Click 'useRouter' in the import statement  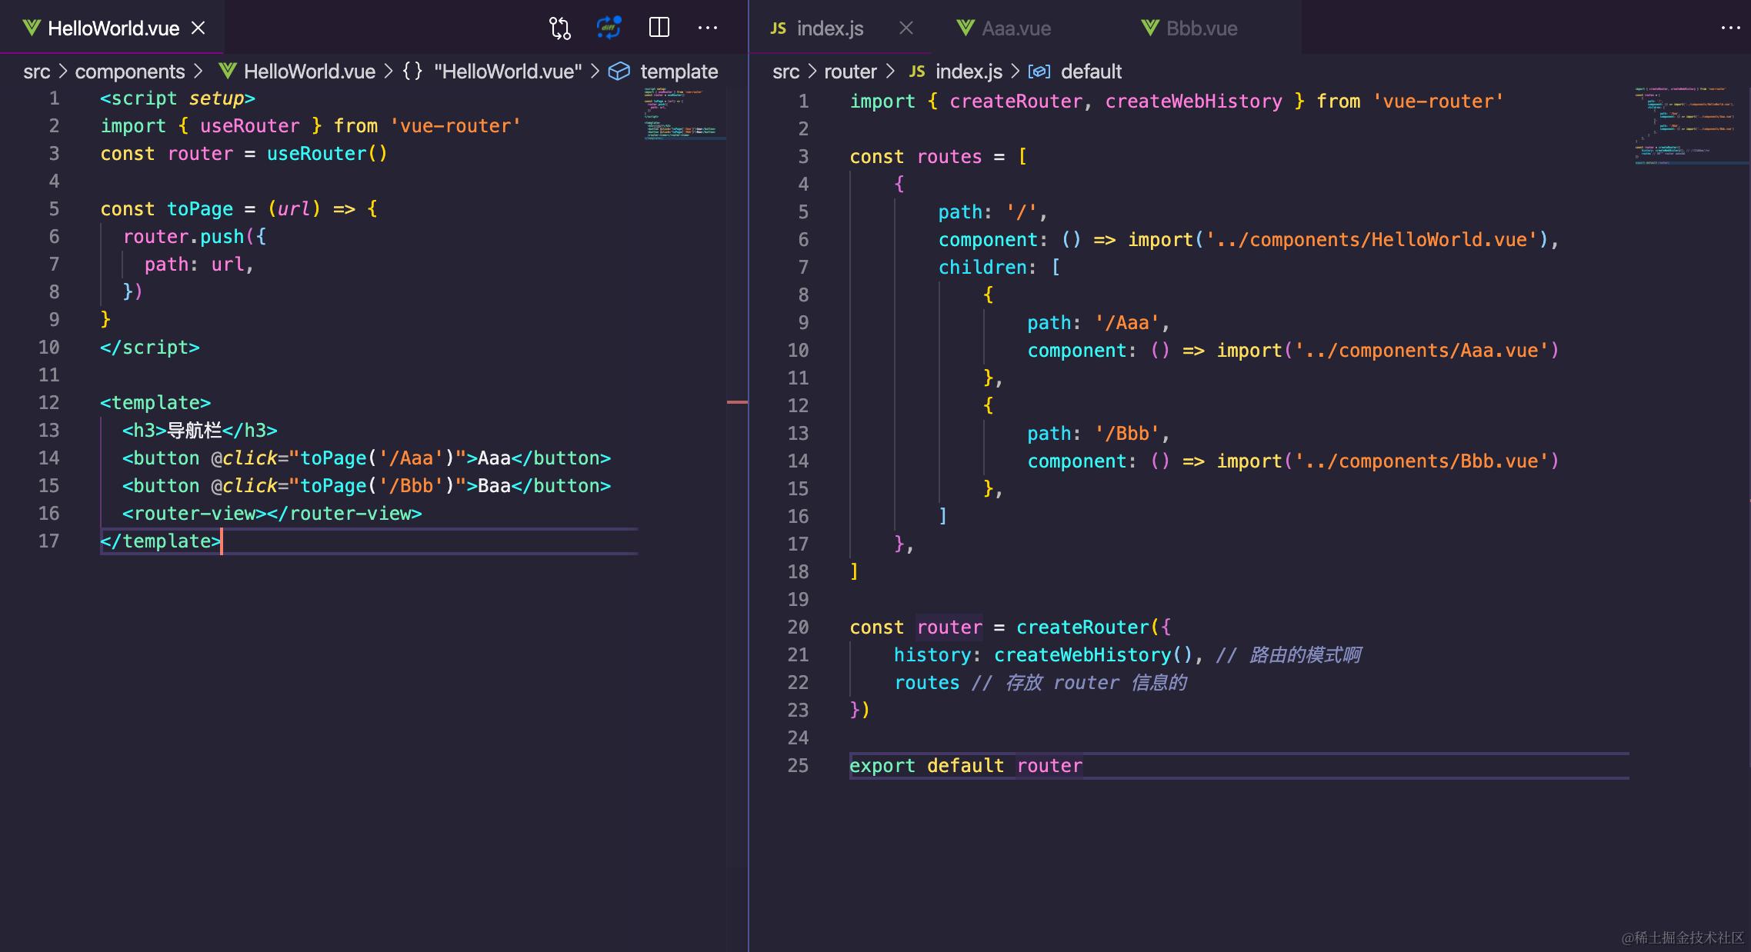249,125
